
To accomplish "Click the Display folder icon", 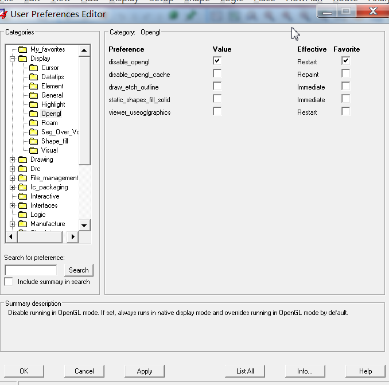I will (22, 59).
